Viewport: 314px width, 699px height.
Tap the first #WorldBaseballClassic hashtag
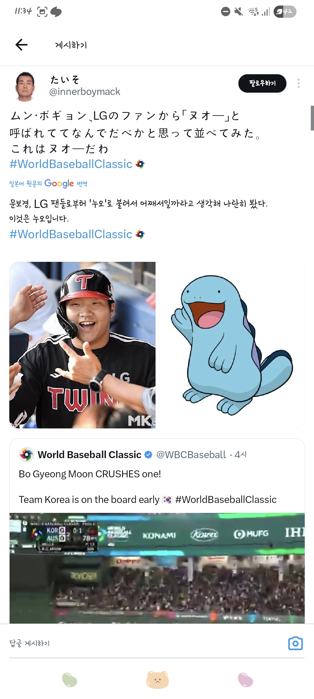click(x=71, y=164)
